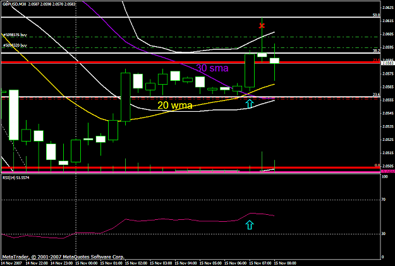
Task: Click the 15 Nov 07:00 time label
Action: coord(260,263)
